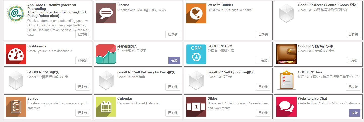Click 已安装 button on Survey card
Image resolution: width=364 pixels, height=122 pixels.
tap(83, 113)
